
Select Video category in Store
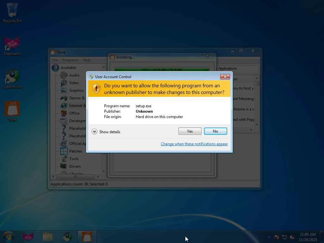[x=74, y=83]
